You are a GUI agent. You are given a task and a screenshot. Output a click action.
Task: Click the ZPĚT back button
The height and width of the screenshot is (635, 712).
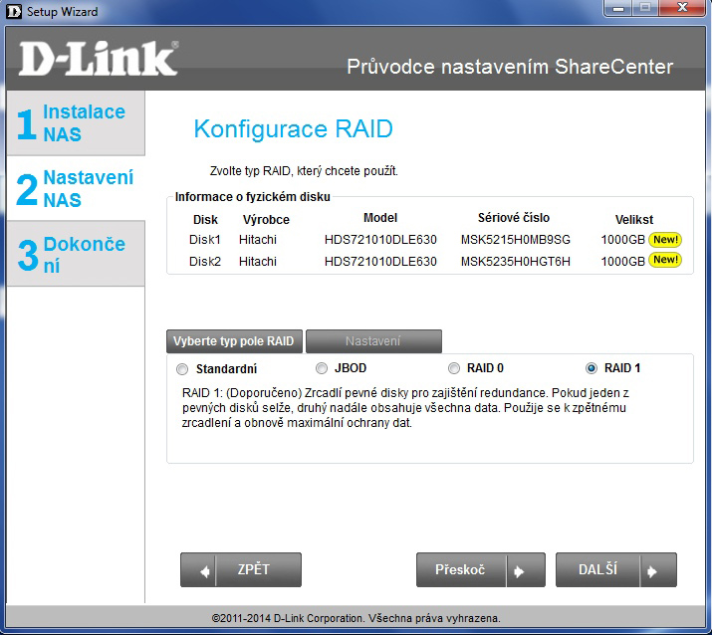point(241,569)
